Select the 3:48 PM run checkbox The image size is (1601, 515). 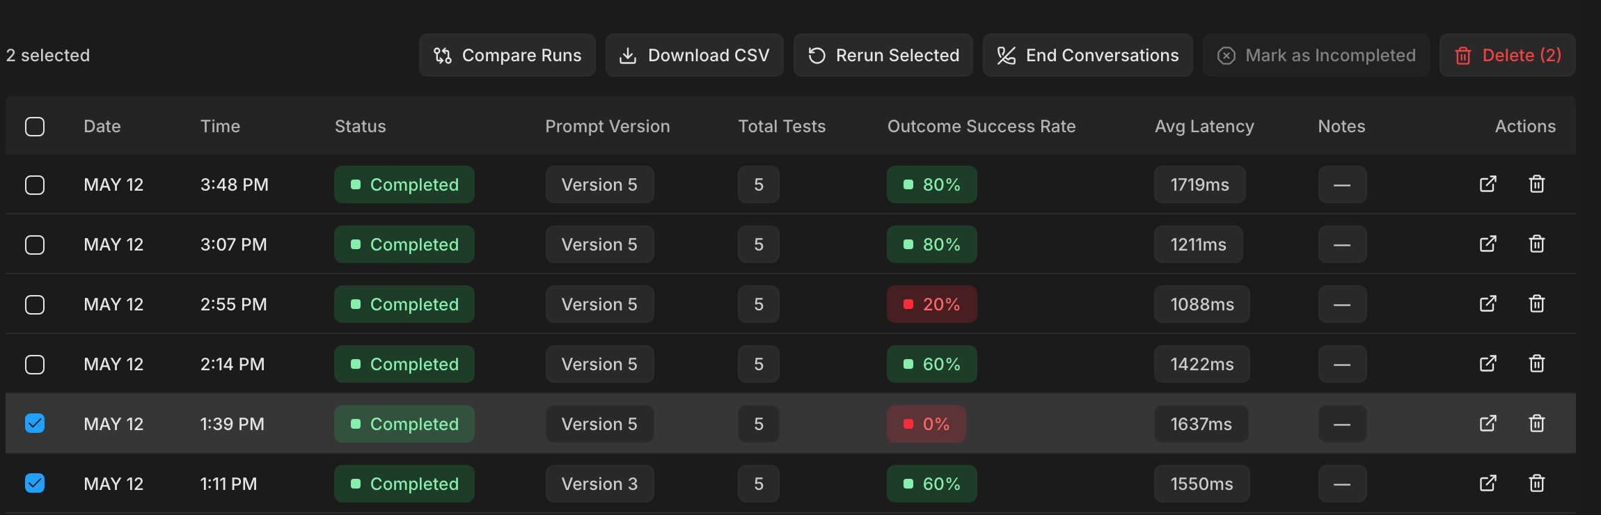(35, 185)
